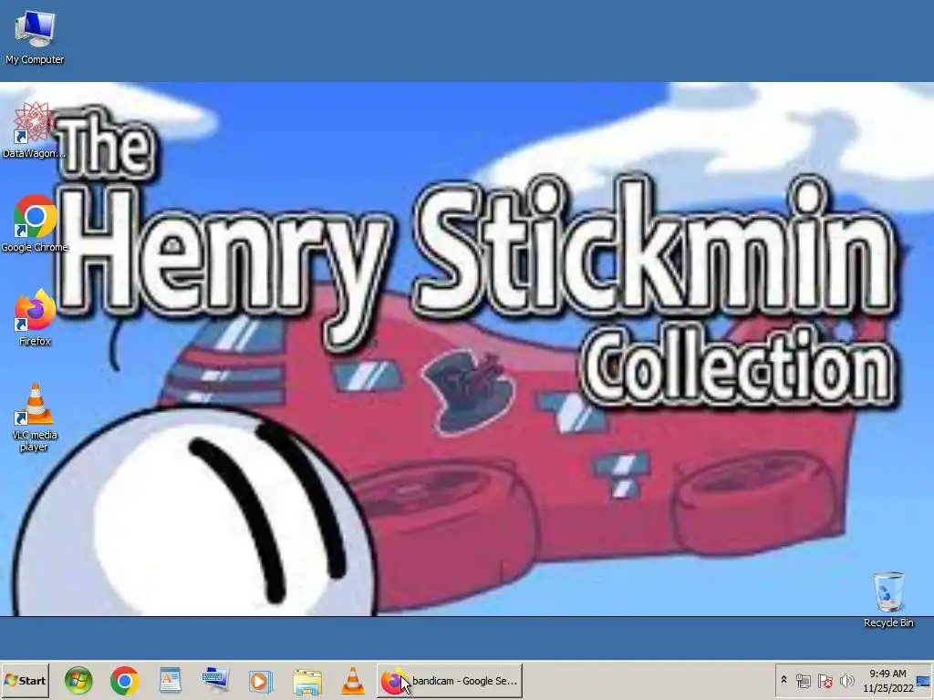Screen dimensions: 934x700
Task: Open the file explorer folder in the taskbar
Action: (x=306, y=682)
